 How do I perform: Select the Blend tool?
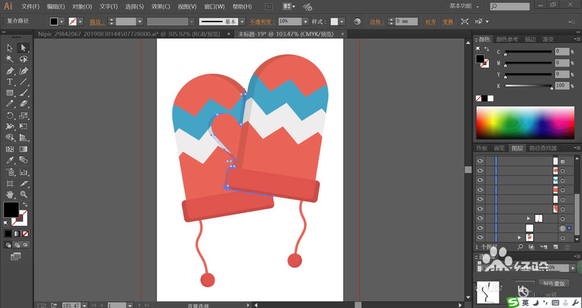(x=23, y=160)
